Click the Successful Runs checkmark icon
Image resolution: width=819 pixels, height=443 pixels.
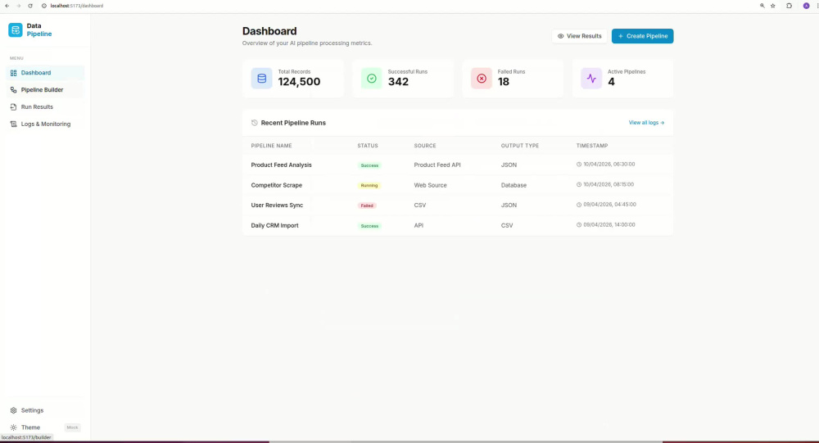[x=371, y=79]
